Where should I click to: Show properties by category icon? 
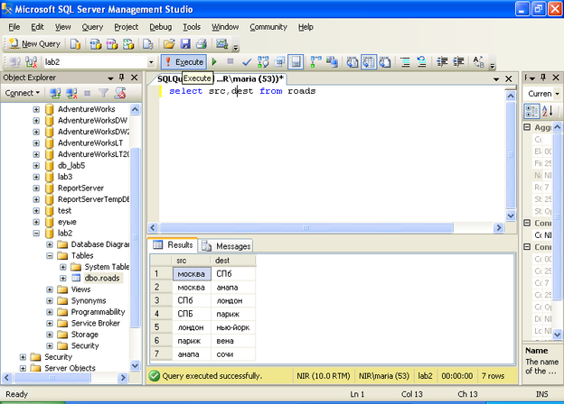tap(532, 111)
